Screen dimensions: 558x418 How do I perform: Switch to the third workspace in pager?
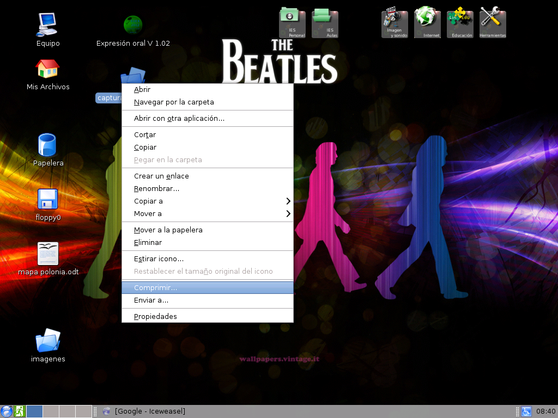click(x=67, y=411)
